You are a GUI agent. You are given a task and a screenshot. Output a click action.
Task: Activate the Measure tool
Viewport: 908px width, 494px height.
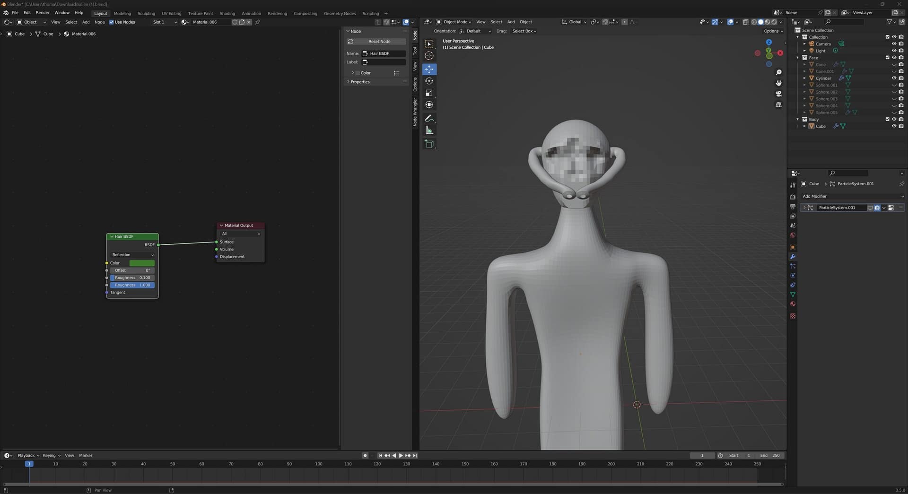(x=429, y=130)
